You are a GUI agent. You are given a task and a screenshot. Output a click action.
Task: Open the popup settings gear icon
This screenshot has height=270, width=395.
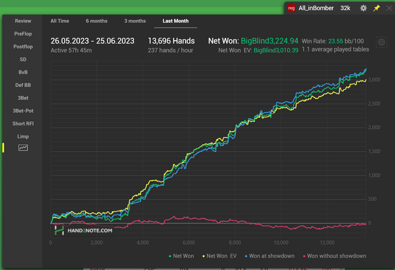[363, 8]
